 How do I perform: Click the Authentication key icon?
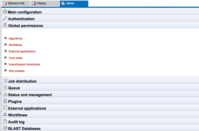[x=5, y=18]
